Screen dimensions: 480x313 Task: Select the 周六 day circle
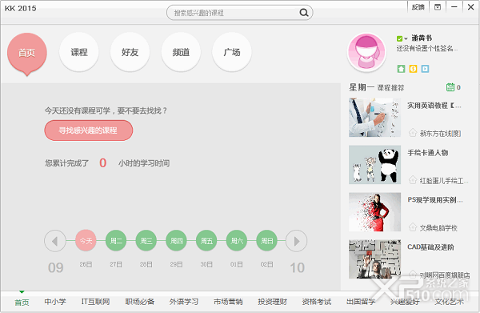[x=237, y=241]
